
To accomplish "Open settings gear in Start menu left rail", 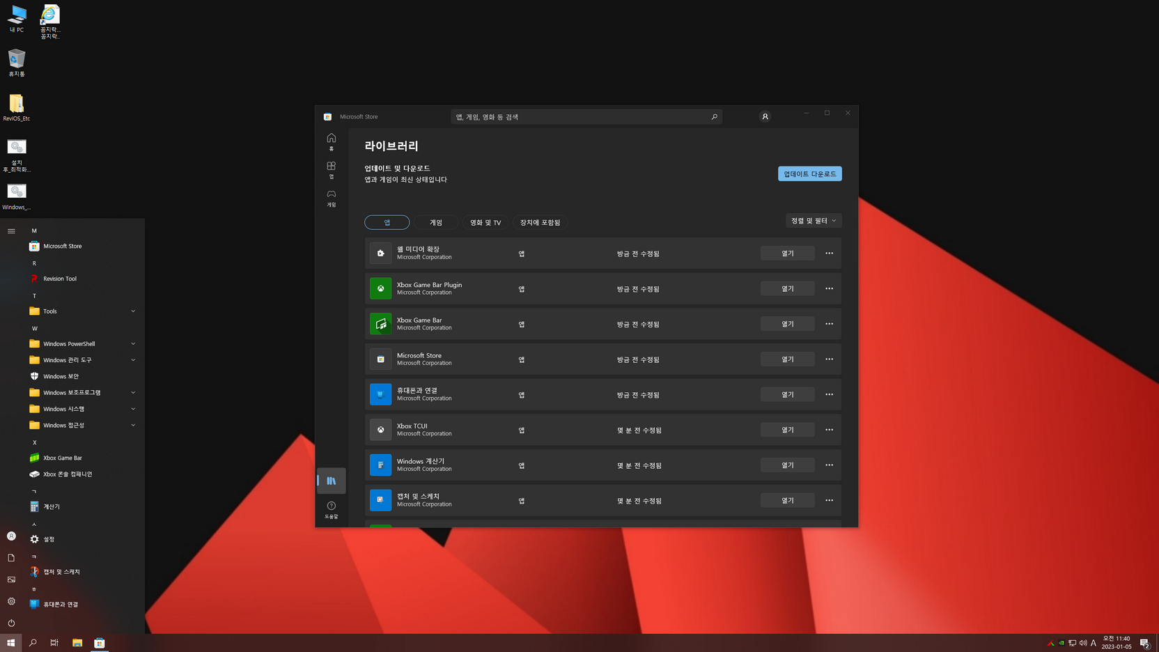I will click(11, 601).
